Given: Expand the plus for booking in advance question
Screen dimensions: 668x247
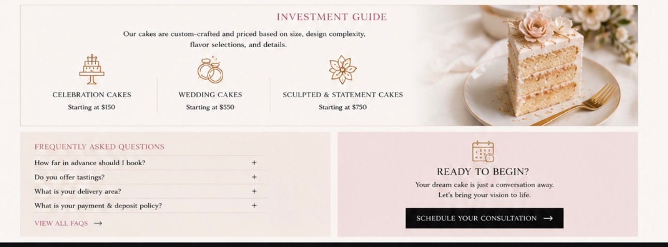Looking at the screenshot, I should (x=254, y=163).
